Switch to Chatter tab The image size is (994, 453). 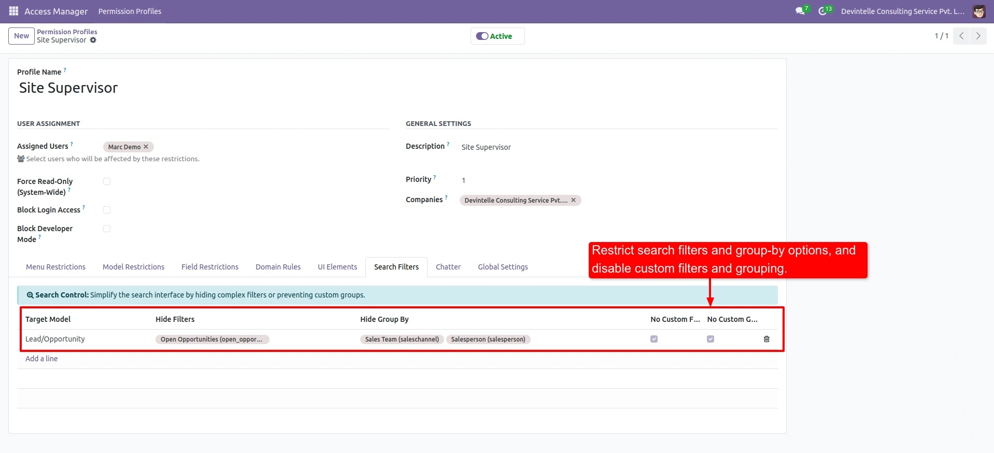[448, 267]
